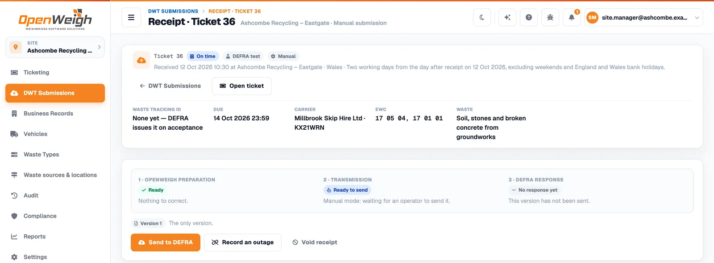Viewport: 714px width, 263px height.
Task: Expand the site.manager account dropdown
Action: (x=643, y=17)
